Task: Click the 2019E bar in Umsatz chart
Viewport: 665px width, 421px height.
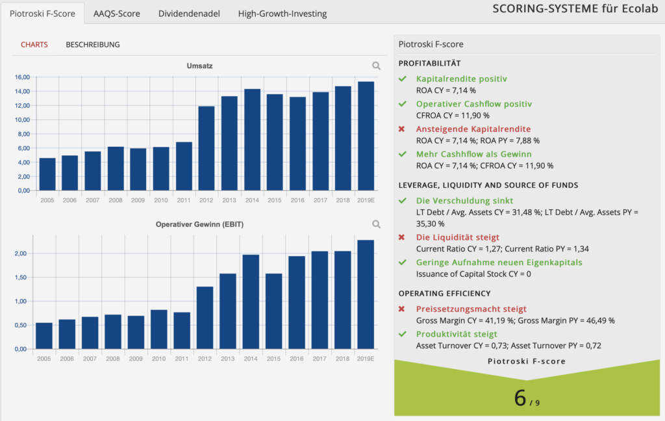Action: coord(366,136)
